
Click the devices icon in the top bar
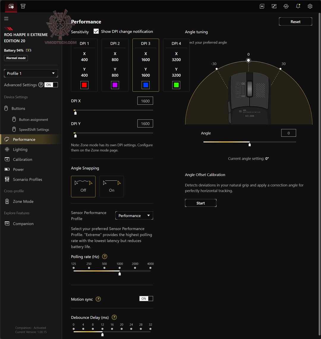pos(11,6)
